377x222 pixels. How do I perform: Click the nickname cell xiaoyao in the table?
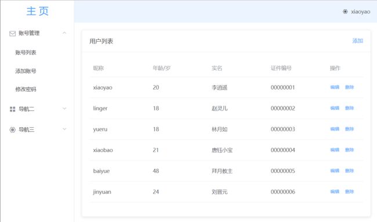(x=103, y=87)
